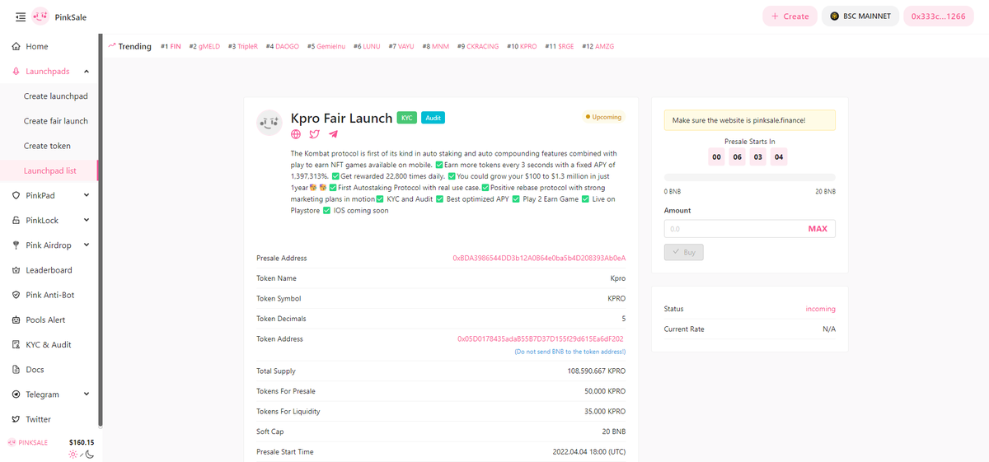
Task: Open trending token #10 KPRO
Action: pos(522,46)
